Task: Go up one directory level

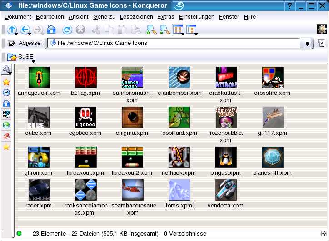Action: [12, 30]
